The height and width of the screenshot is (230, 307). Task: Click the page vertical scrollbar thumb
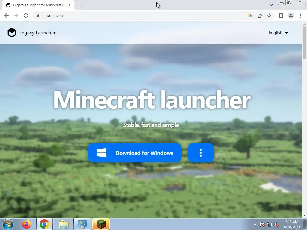coord(304,43)
